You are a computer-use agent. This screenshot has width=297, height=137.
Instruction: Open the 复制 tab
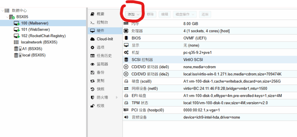point(106,81)
